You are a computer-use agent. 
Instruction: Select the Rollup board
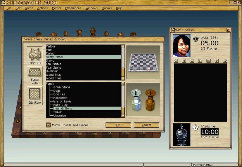[x=83, y=53]
